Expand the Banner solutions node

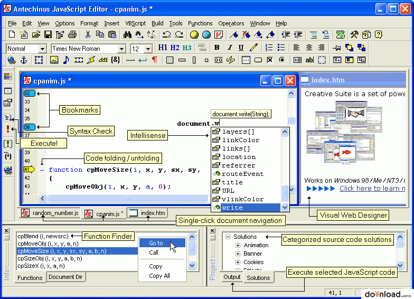tap(238, 254)
